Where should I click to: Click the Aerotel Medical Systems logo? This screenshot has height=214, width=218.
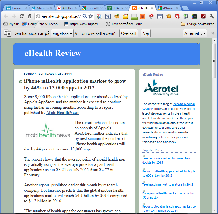(x=161, y=87)
